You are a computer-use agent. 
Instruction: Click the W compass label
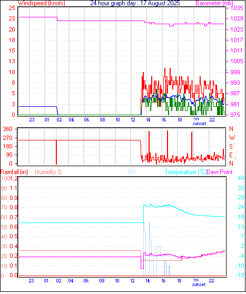tap(232, 138)
